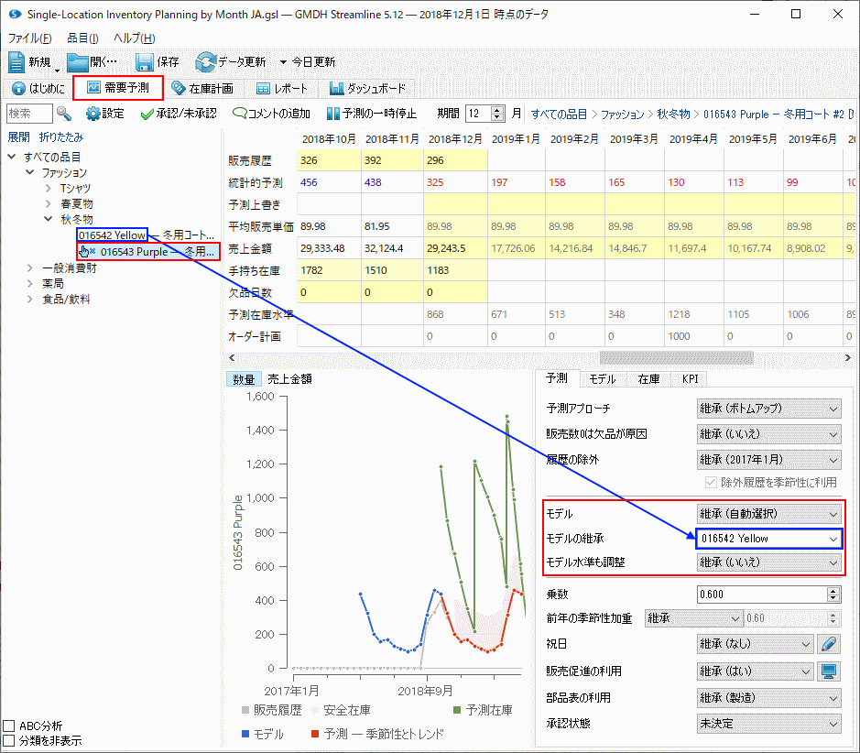
Task: Toggle the 分類を非表示 checkbox
Action: coord(9,740)
